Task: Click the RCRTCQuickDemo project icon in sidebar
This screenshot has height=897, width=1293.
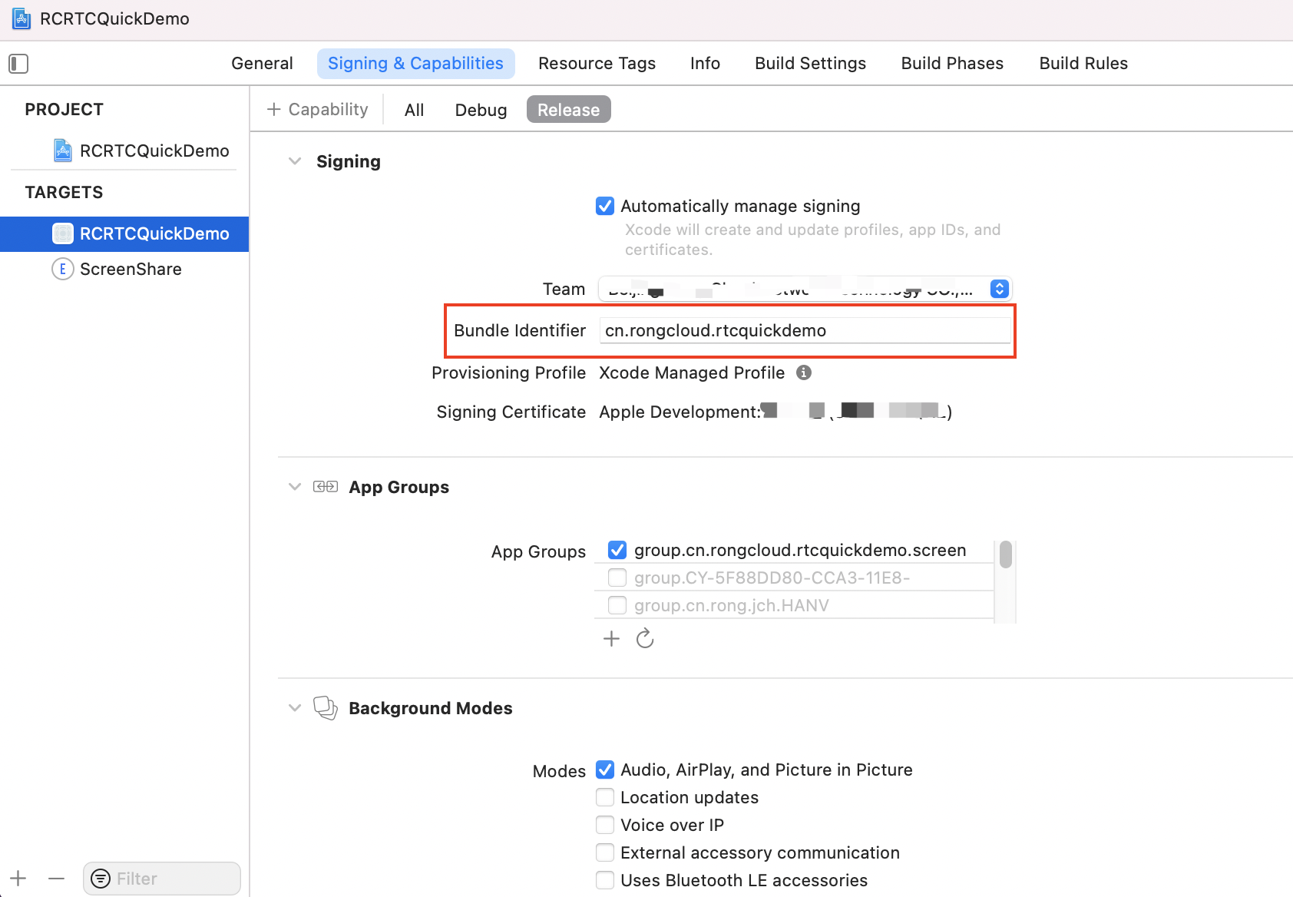Action: (63, 151)
